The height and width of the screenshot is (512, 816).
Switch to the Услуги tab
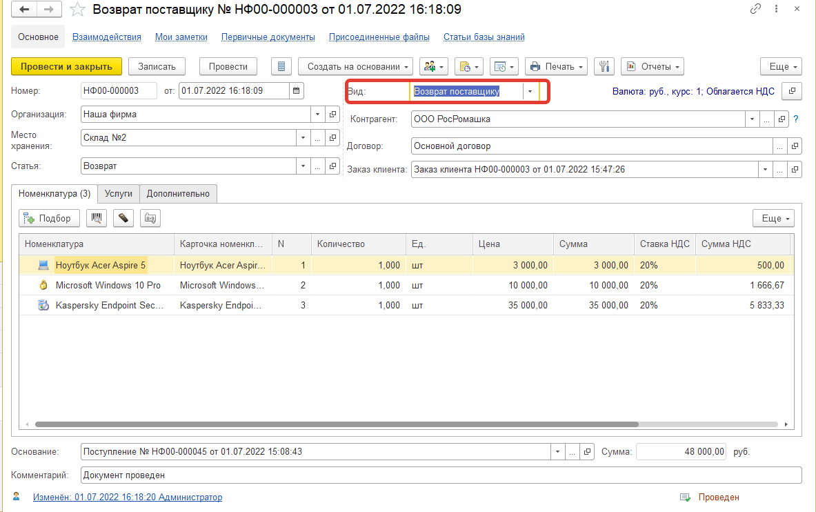click(x=118, y=194)
